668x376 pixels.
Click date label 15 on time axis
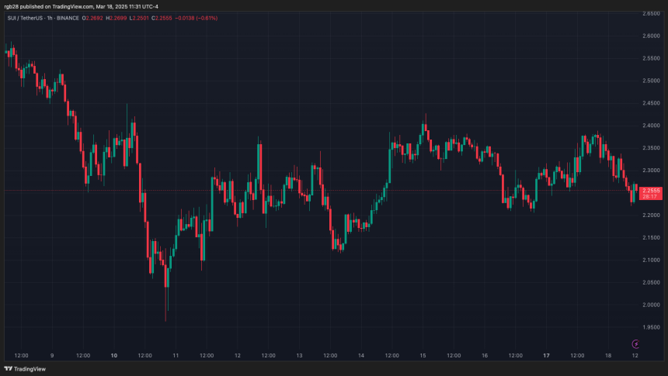(423, 356)
